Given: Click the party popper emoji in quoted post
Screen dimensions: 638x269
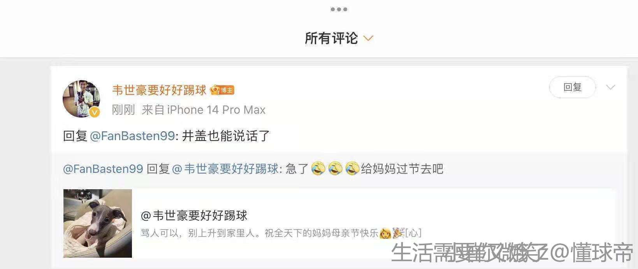Looking at the screenshot, I should pyautogui.click(x=398, y=233).
